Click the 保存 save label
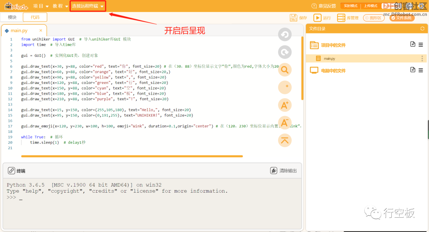Viewport: 429px width, 232px height. pyautogui.click(x=303, y=18)
